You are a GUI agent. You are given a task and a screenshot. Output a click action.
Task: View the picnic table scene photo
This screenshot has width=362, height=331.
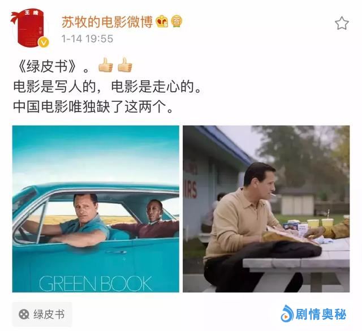click(x=266, y=209)
